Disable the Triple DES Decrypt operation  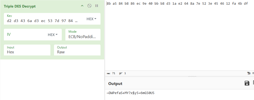coord(89,6)
